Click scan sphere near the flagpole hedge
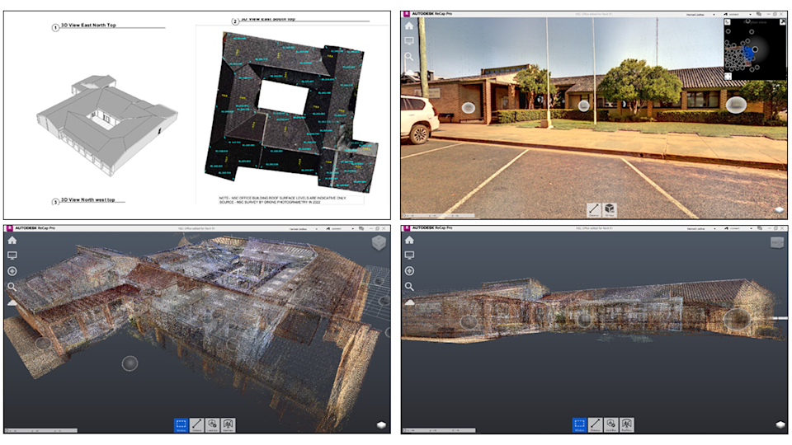Screen dimensions: 792x445 tap(584, 105)
